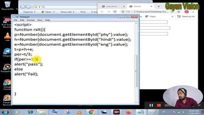Screen dimensions: 204x115
Task: Switch to Chrome from the taskbar
Action: pyautogui.click(x=92, y=112)
